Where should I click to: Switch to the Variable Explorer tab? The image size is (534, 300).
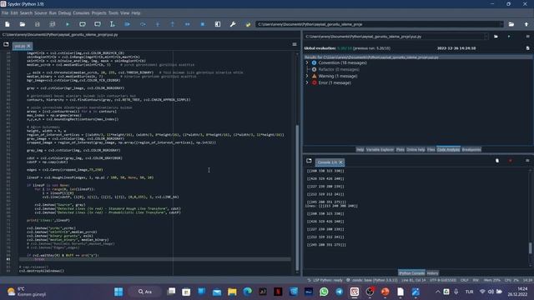tap(380, 150)
